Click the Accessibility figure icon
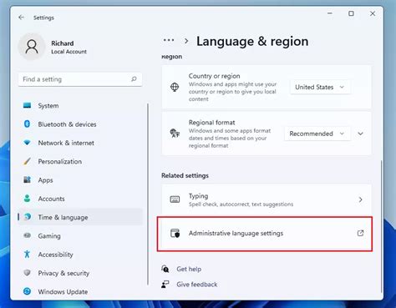This screenshot has height=308, width=396. pyautogui.click(x=27, y=255)
